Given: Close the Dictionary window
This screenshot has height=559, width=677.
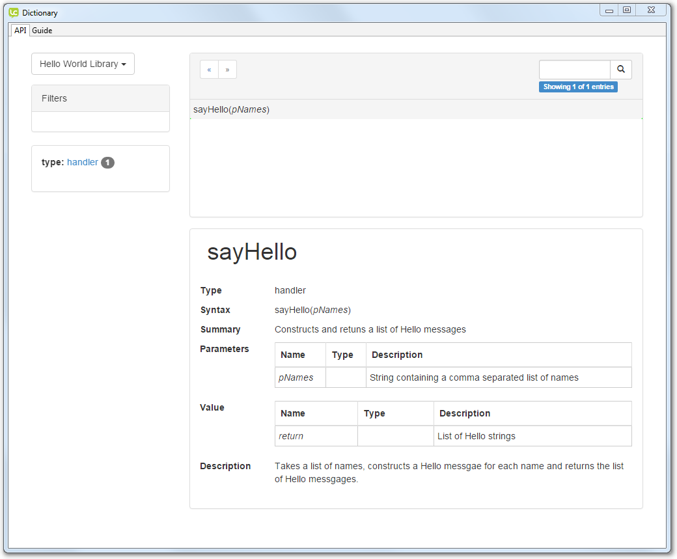Looking at the screenshot, I should (652, 10).
